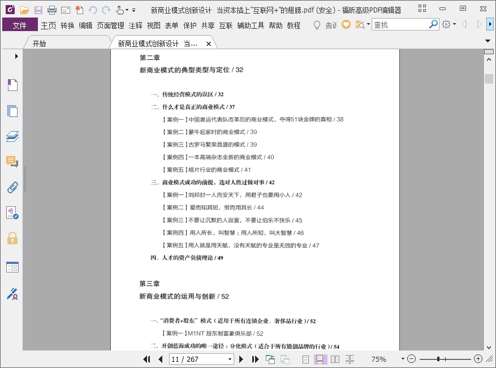Open the bookmarks panel in sidebar
The image size is (496, 368).
point(12,85)
